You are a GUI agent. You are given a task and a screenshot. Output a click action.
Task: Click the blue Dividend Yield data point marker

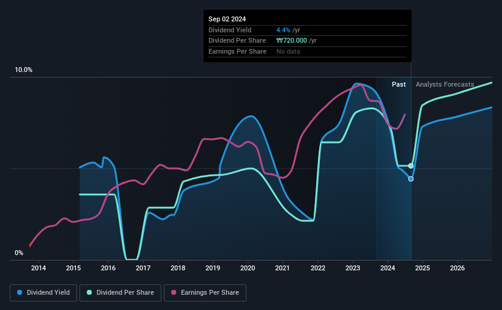[x=411, y=179]
